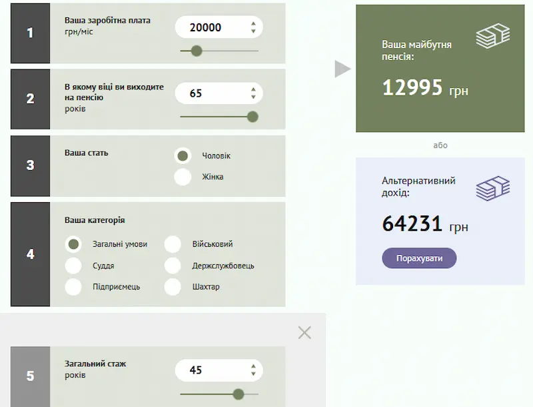Pick the Шахтар category radio button
This screenshot has height=407, width=533.
[x=173, y=287]
